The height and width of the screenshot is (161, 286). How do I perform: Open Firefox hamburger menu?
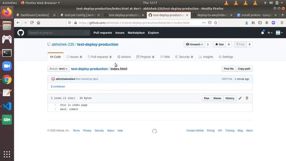point(282,23)
